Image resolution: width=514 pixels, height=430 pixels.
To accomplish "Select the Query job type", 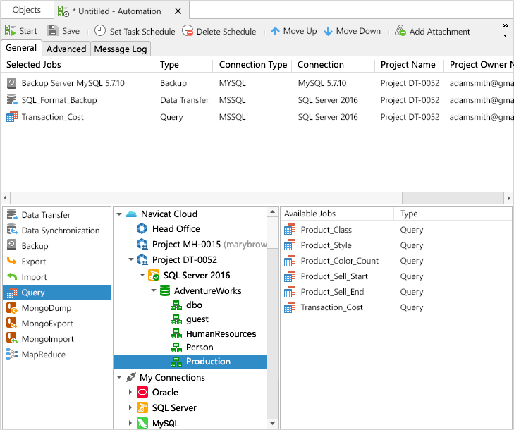I will click(56, 293).
